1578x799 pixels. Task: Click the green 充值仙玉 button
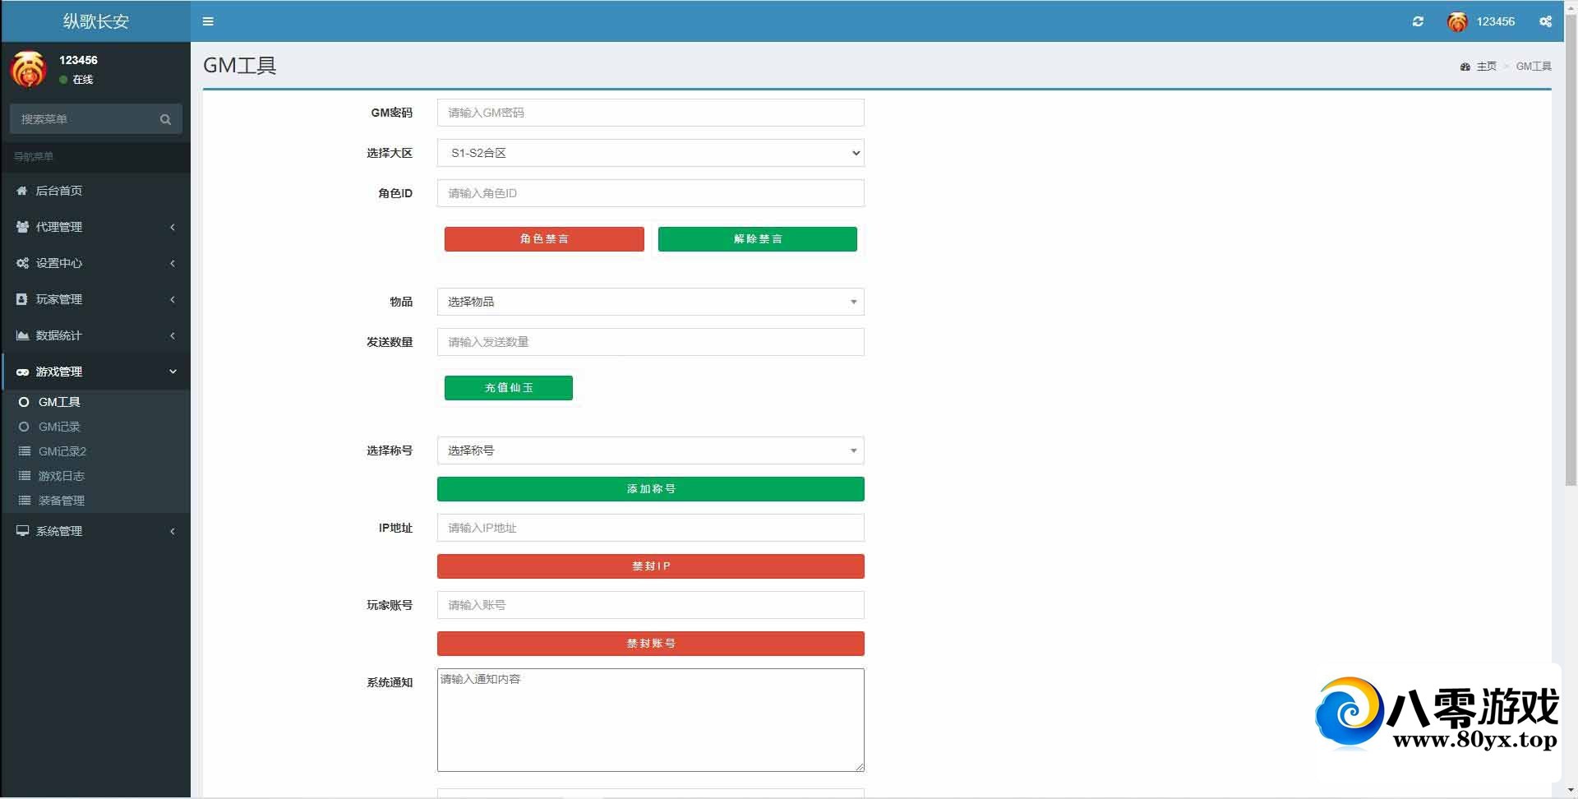coord(508,388)
